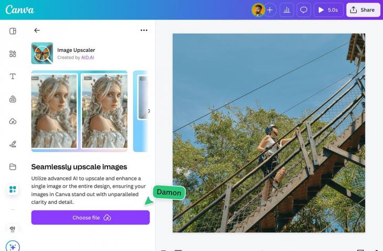Open the comments speech bubble icon
The height and width of the screenshot is (251, 383).
(x=304, y=10)
